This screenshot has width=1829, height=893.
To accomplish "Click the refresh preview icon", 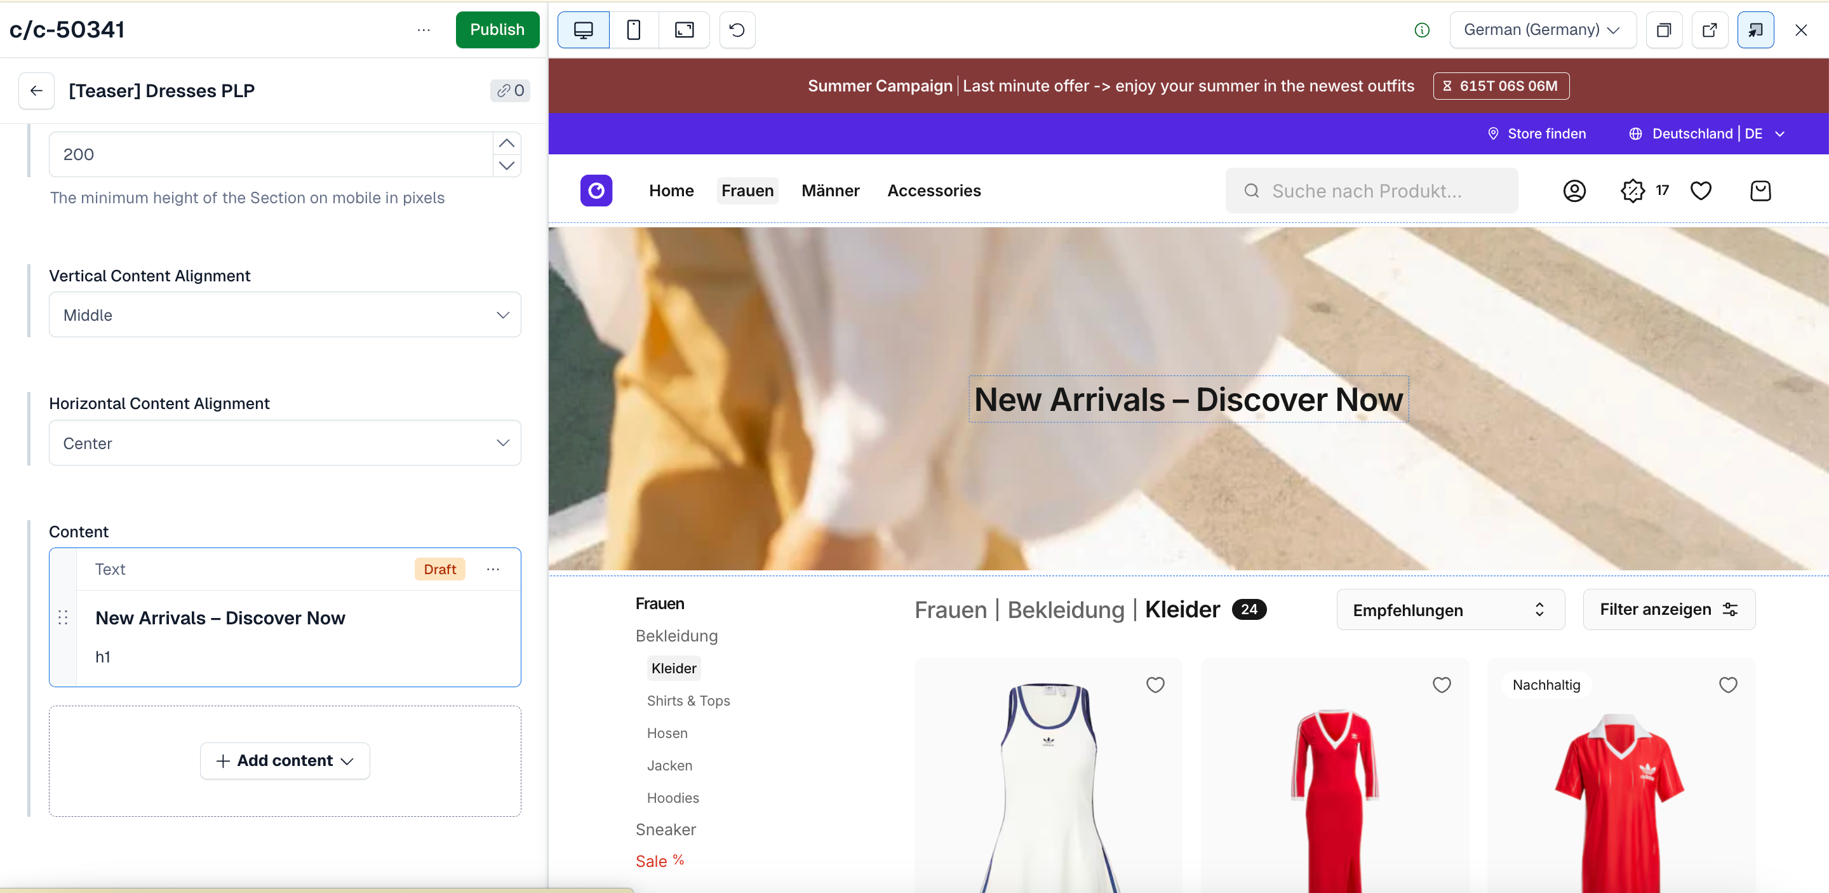I will coord(737,30).
